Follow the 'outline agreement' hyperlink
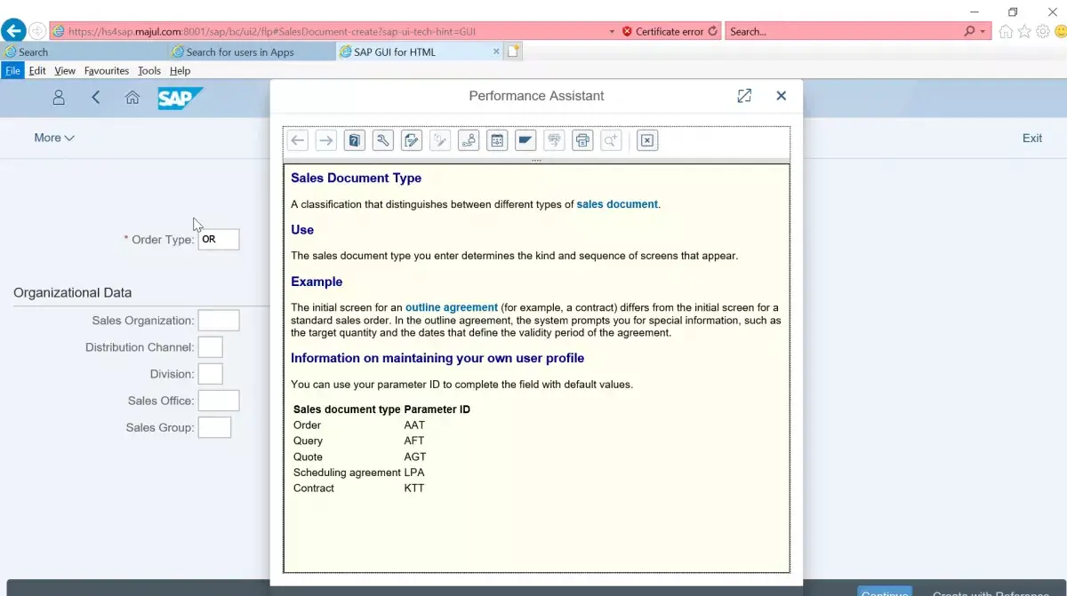Screen dimensions: 1067x596 click(452, 307)
